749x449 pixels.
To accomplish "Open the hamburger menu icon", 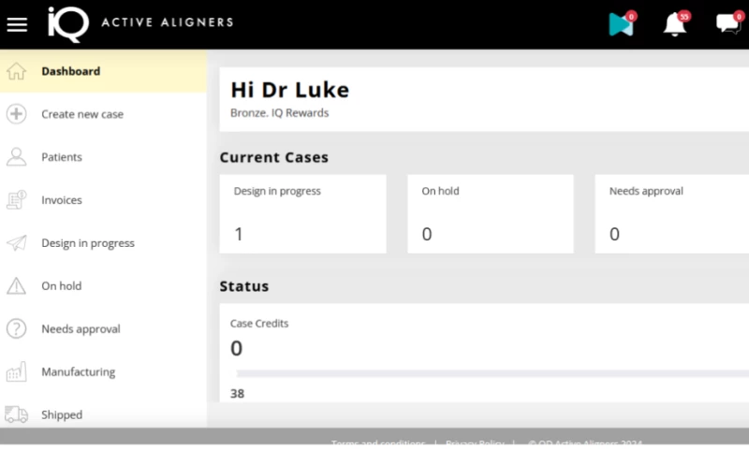I will (17, 25).
